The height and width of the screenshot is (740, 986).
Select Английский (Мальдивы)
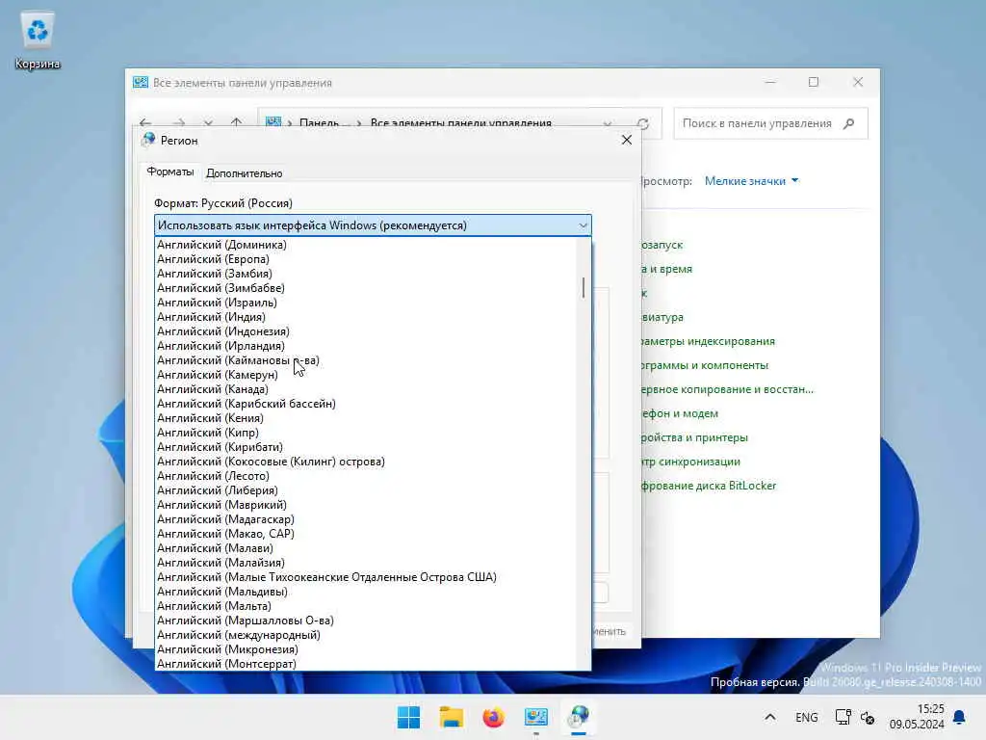365,593
